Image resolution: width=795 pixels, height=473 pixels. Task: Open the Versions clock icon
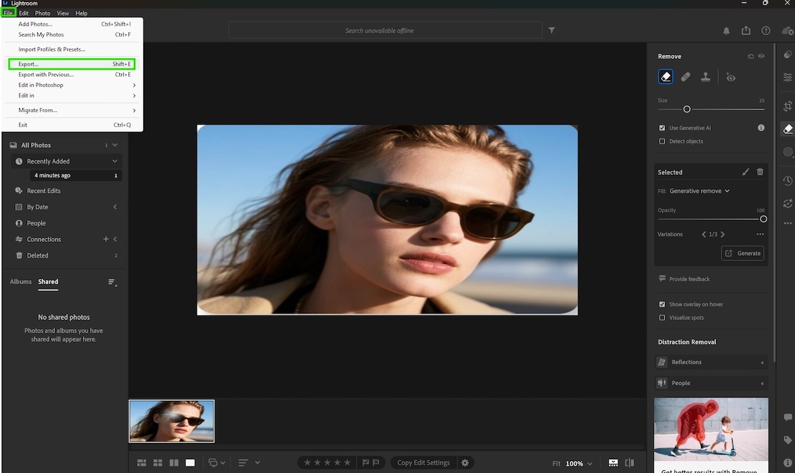point(787,181)
